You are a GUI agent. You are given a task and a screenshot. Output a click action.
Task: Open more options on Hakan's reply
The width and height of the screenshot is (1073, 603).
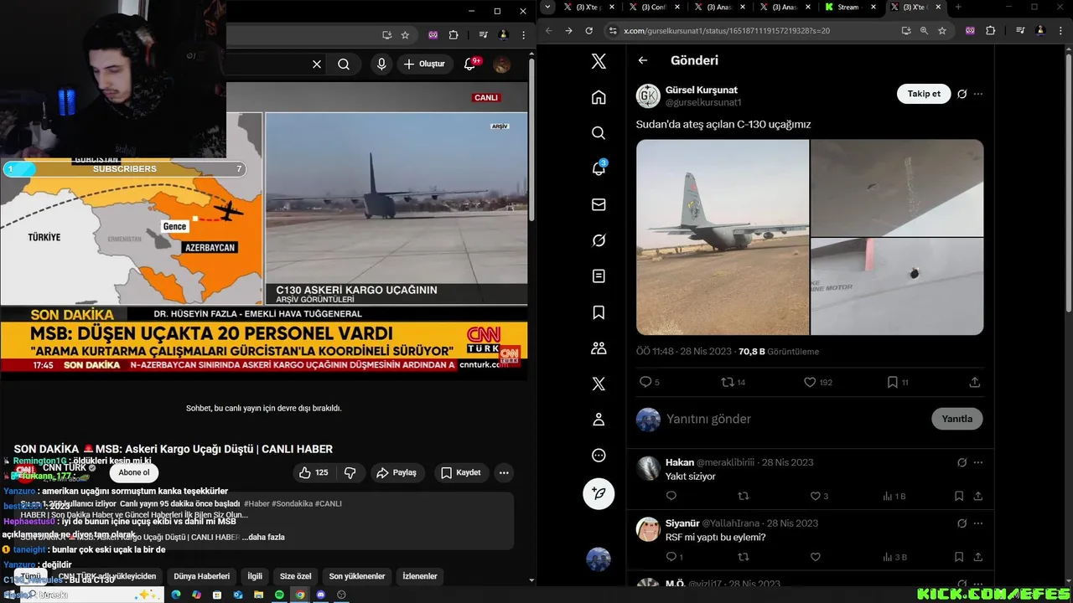(978, 462)
